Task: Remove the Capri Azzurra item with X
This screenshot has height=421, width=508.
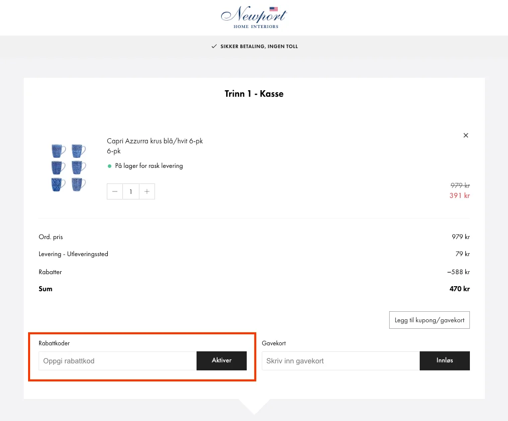Action: (x=465, y=135)
